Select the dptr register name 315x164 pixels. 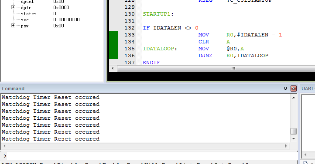click(26, 7)
